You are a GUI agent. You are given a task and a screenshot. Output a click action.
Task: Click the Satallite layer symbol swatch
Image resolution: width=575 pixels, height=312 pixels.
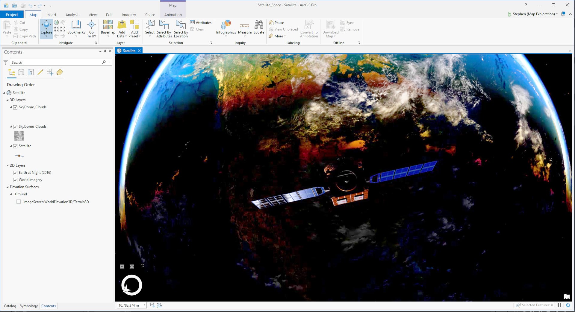point(19,156)
